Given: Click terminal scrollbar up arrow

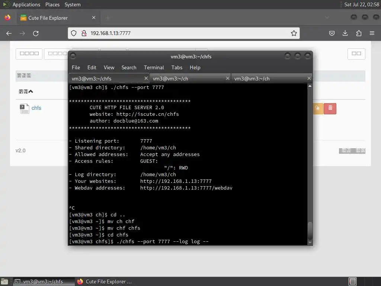Looking at the screenshot, I should (x=310, y=86).
